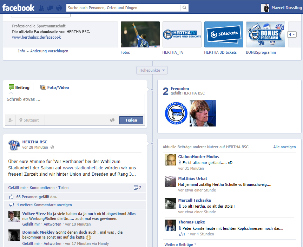Type in the 'Schreib etwas ...' field
Screen dimensions: 303x247
pos(75,104)
